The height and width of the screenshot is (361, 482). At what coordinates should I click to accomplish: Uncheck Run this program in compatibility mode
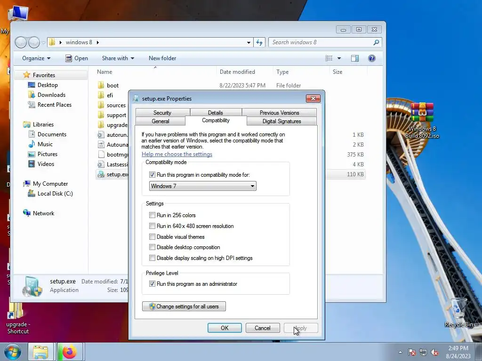pyautogui.click(x=152, y=175)
